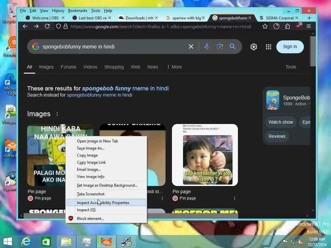Click the vertical page scrollbar thumb
Image resolution: width=331 pixels, height=248 pixels.
[313, 51]
